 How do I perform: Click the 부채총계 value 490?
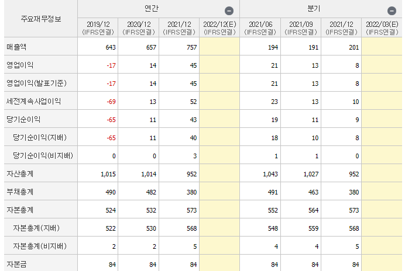[111, 192]
